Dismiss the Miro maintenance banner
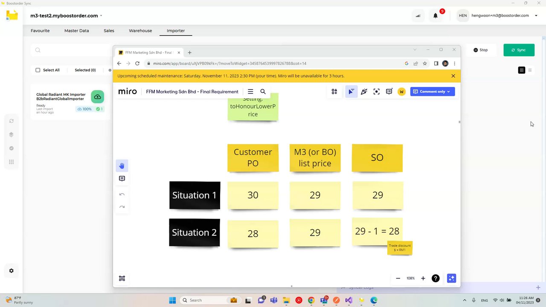Viewport: 546px width, 307px height. 453,76
